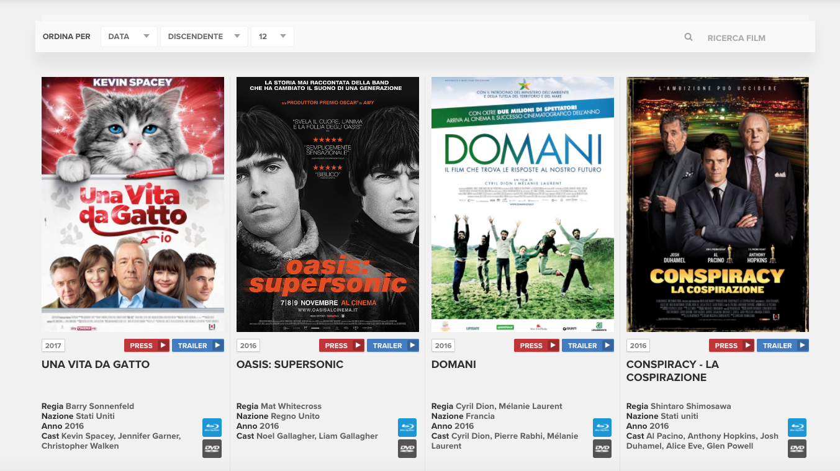Play TRAILER for Conspiracy - La Cospirazione

(x=782, y=346)
